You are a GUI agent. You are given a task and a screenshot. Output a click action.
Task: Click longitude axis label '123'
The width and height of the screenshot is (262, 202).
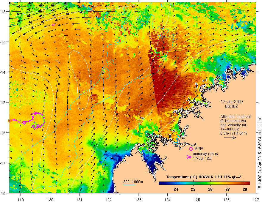click(138, 200)
